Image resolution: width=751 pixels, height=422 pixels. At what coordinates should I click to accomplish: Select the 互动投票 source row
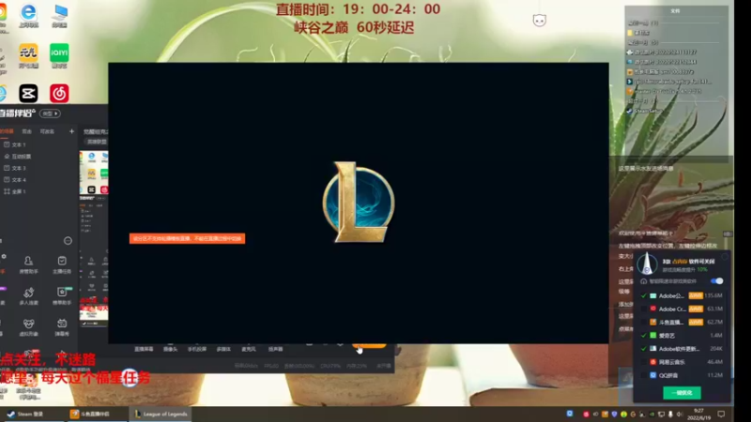tap(38, 157)
